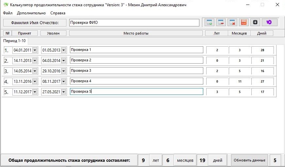Click the purple YooMoney logo button
Screen dimensions: 285x167
click(270, 23)
